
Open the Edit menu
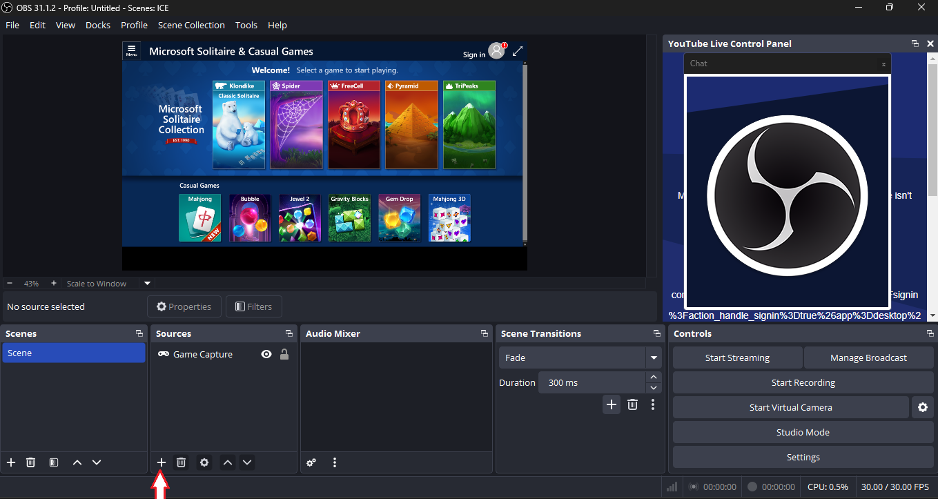[37, 25]
